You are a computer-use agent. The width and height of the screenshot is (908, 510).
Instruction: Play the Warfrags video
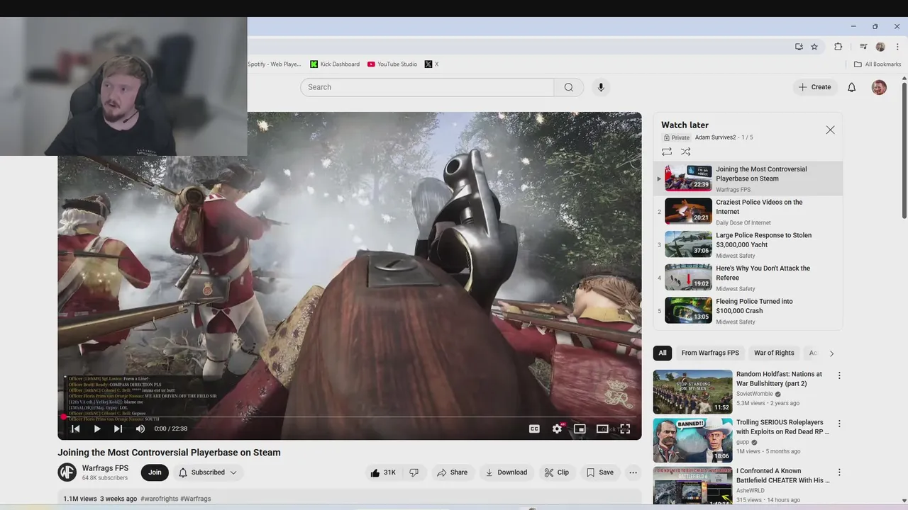(x=97, y=429)
